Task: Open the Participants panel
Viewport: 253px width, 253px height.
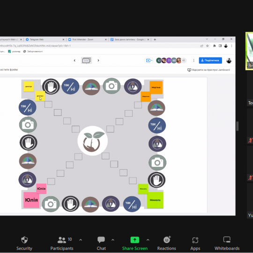Action: pyautogui.click(x=62, y=243)
